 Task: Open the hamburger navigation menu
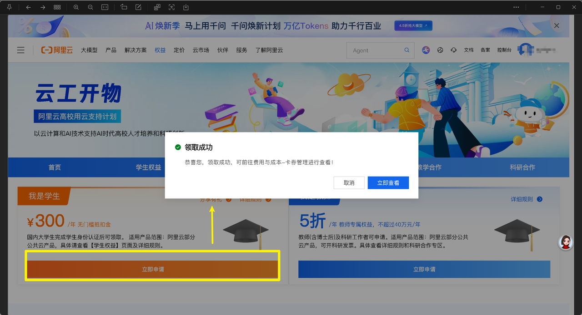click(x=21, y=50)
